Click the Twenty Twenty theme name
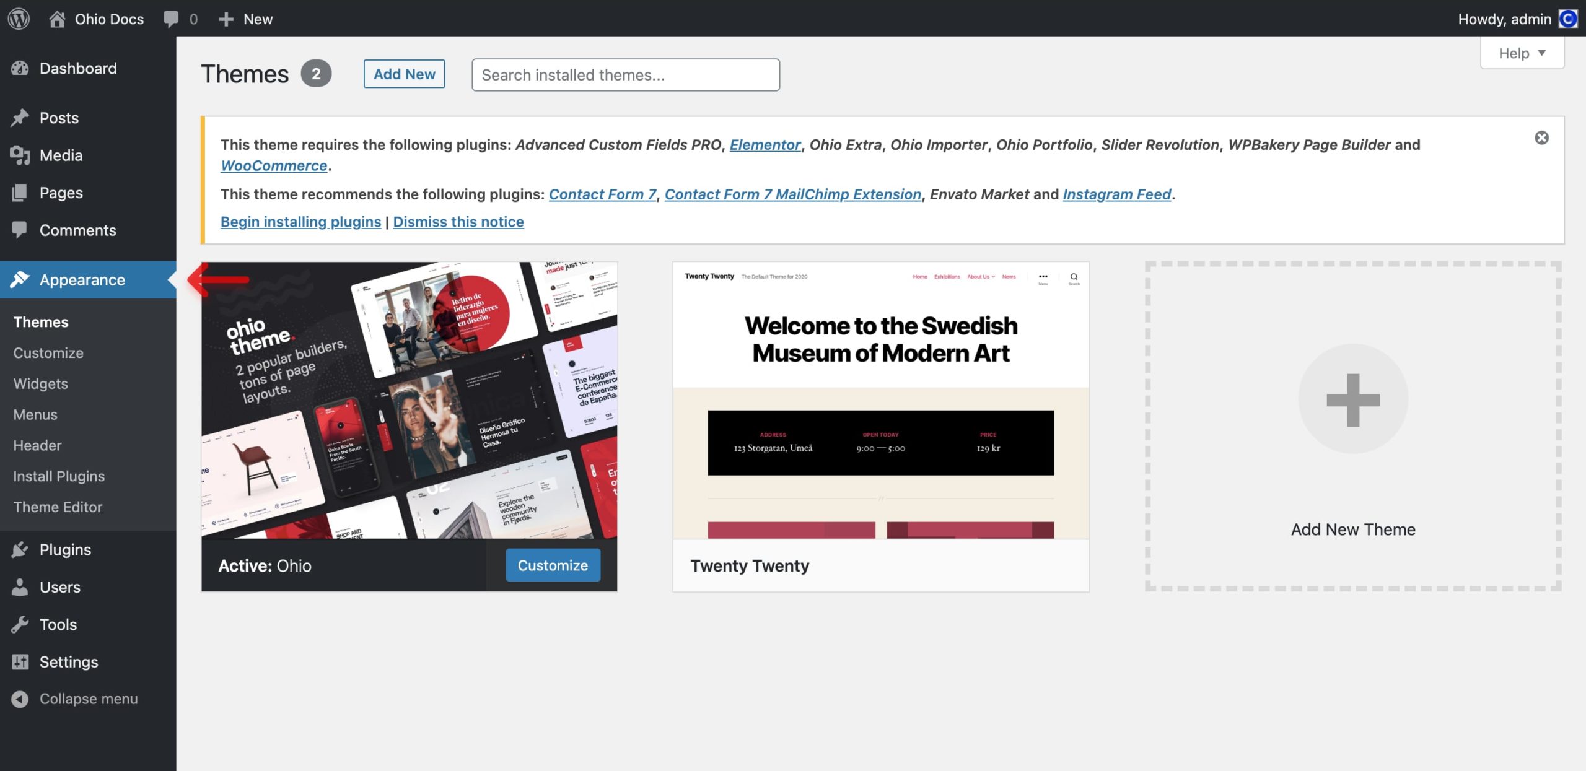The width and height of the screenshot is (1586, 771). (x=750, y=565)
